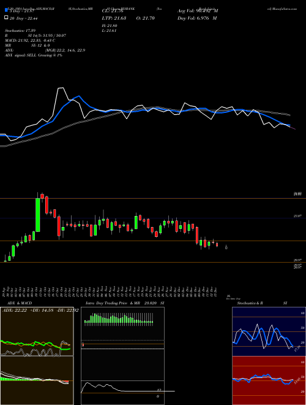Click 'ADX: 22.22 +DY: 14.58 -DY: 22.92' header
Image resolution: width=306 pixels, height=405 pixels.
(40, 310)
